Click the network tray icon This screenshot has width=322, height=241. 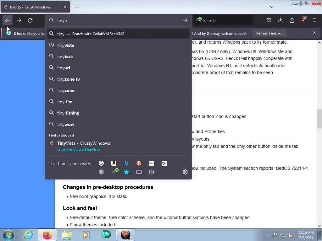283,235
